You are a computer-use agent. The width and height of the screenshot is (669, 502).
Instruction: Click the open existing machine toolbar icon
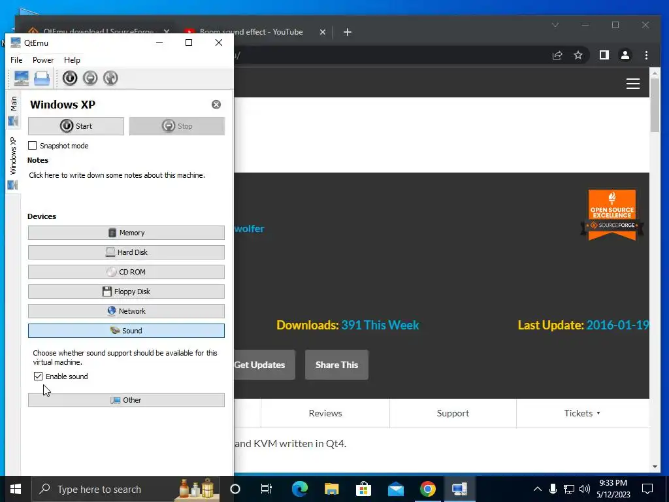click(x=42, y=78)
